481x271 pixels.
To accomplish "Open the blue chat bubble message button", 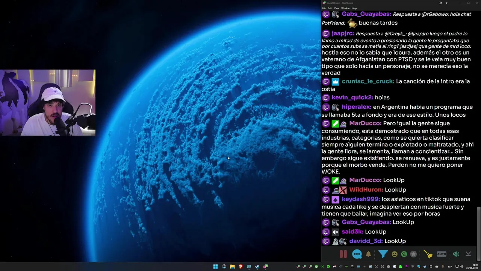I will (357, 254).
